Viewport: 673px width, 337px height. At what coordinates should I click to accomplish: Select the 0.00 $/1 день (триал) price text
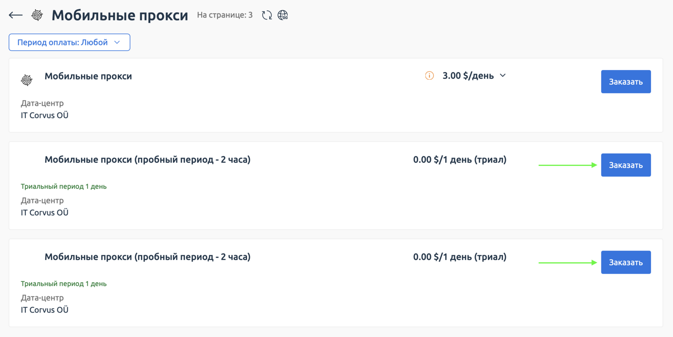point(459,159)
